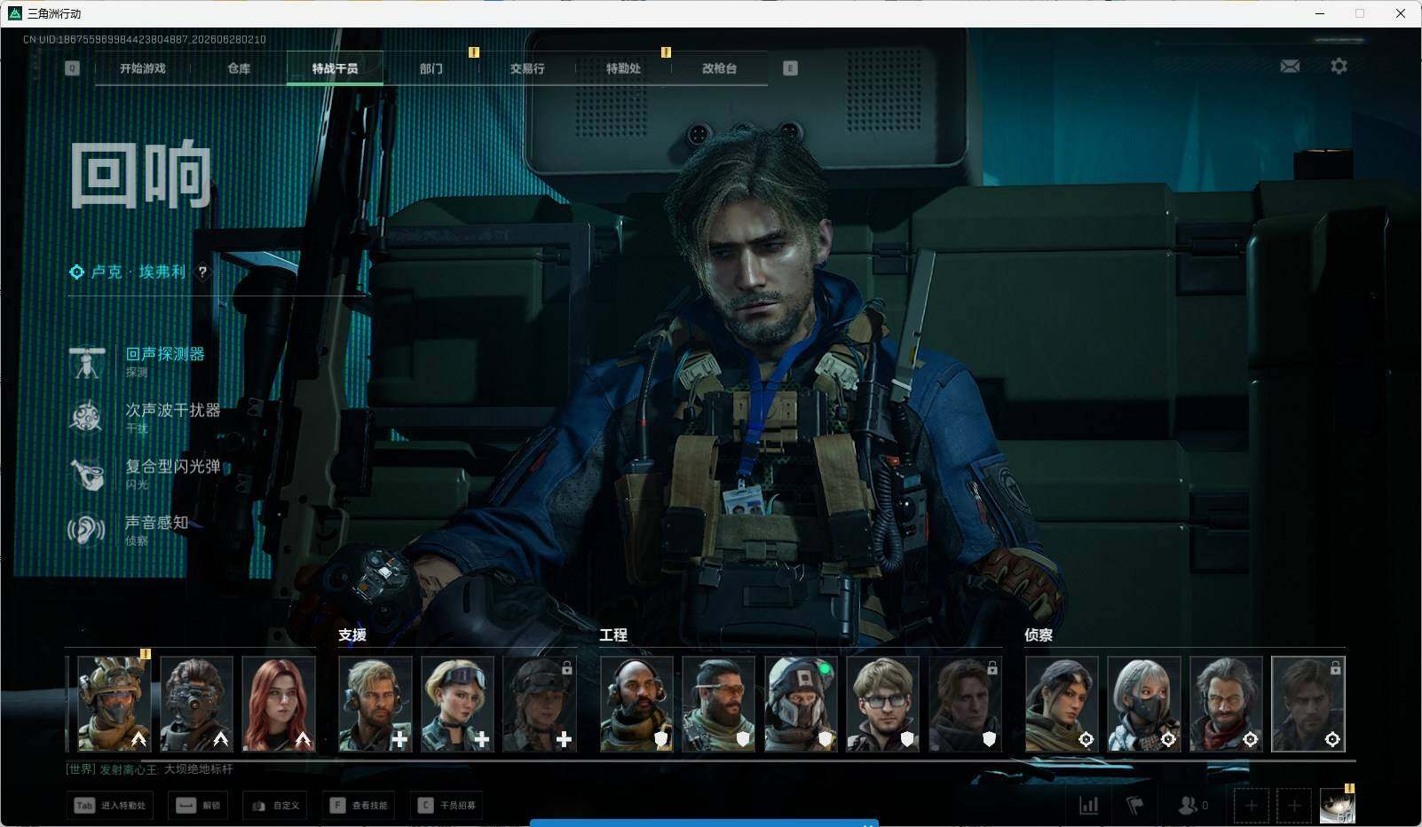1422x827 pixels.
Task: Open the settings gear icon
Action: pyautogui.click(x=1339, y=66)
